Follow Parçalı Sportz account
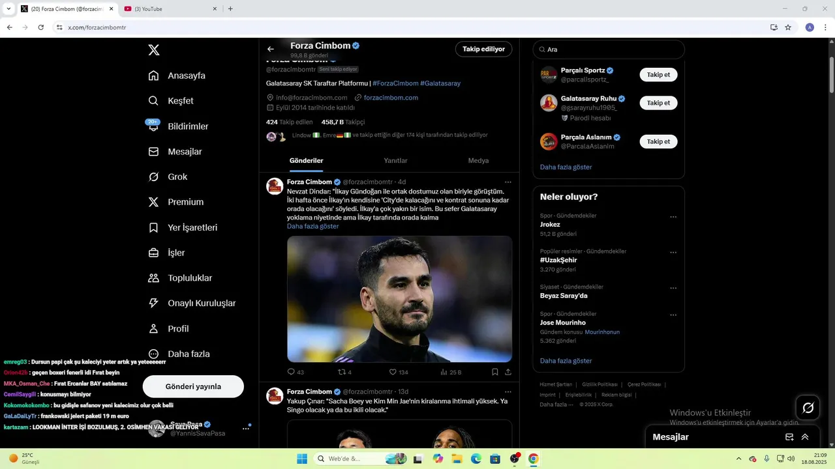This screenshot has width=835, height=469. (x=658, y=75)
